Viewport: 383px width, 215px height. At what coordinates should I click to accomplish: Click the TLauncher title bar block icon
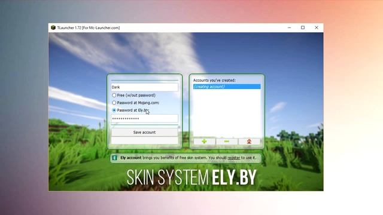(x=53, y=27)
